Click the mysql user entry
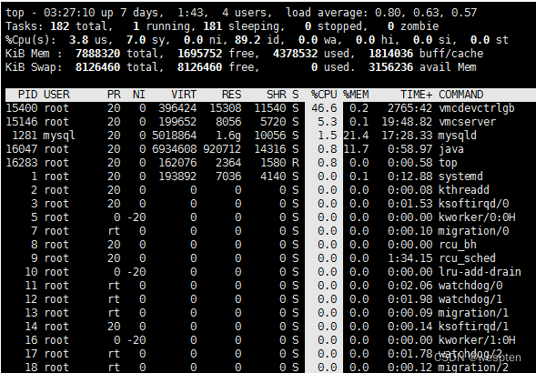This screenshot has width=536, height=373. point(59,136)
